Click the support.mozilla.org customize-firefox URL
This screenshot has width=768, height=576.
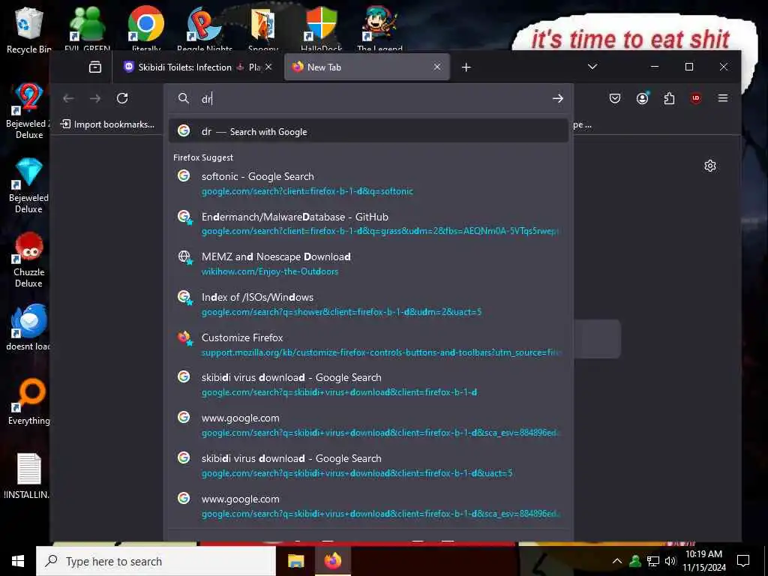click(x=381, y=352)
